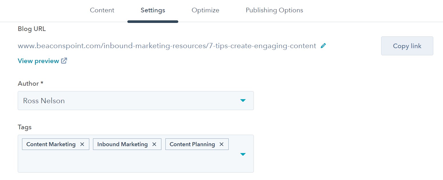Select the Ross Nelson author field
This screenshot has width=443, height=180.
pos(136,101)
